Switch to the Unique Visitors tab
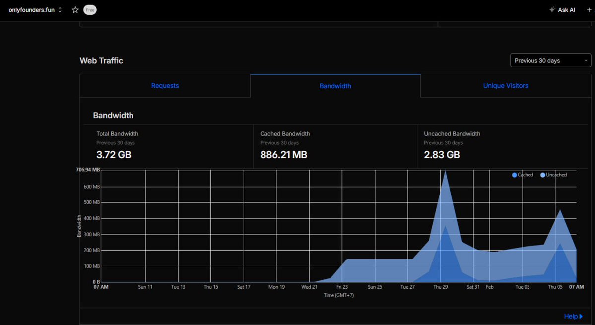This screenshot has height=325, width=595. [x=506, y=86]
